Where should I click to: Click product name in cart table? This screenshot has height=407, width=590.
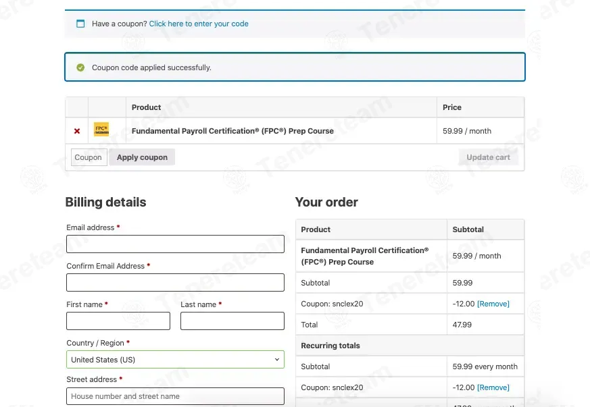232,131
